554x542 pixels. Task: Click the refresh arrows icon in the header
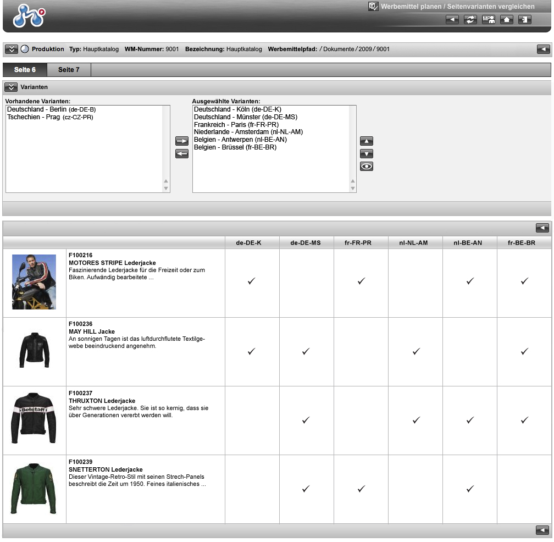470,19
